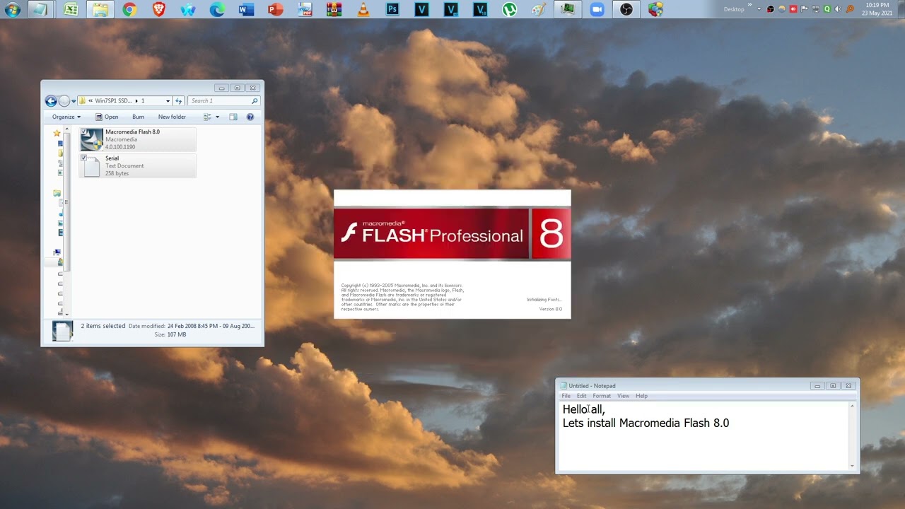The image size is (905, 509).
Task: Click the Desktop toolbar label in the taskbar
Action: (x=734, y=9)
